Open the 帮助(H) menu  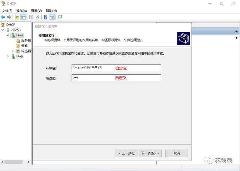[51, 11]
